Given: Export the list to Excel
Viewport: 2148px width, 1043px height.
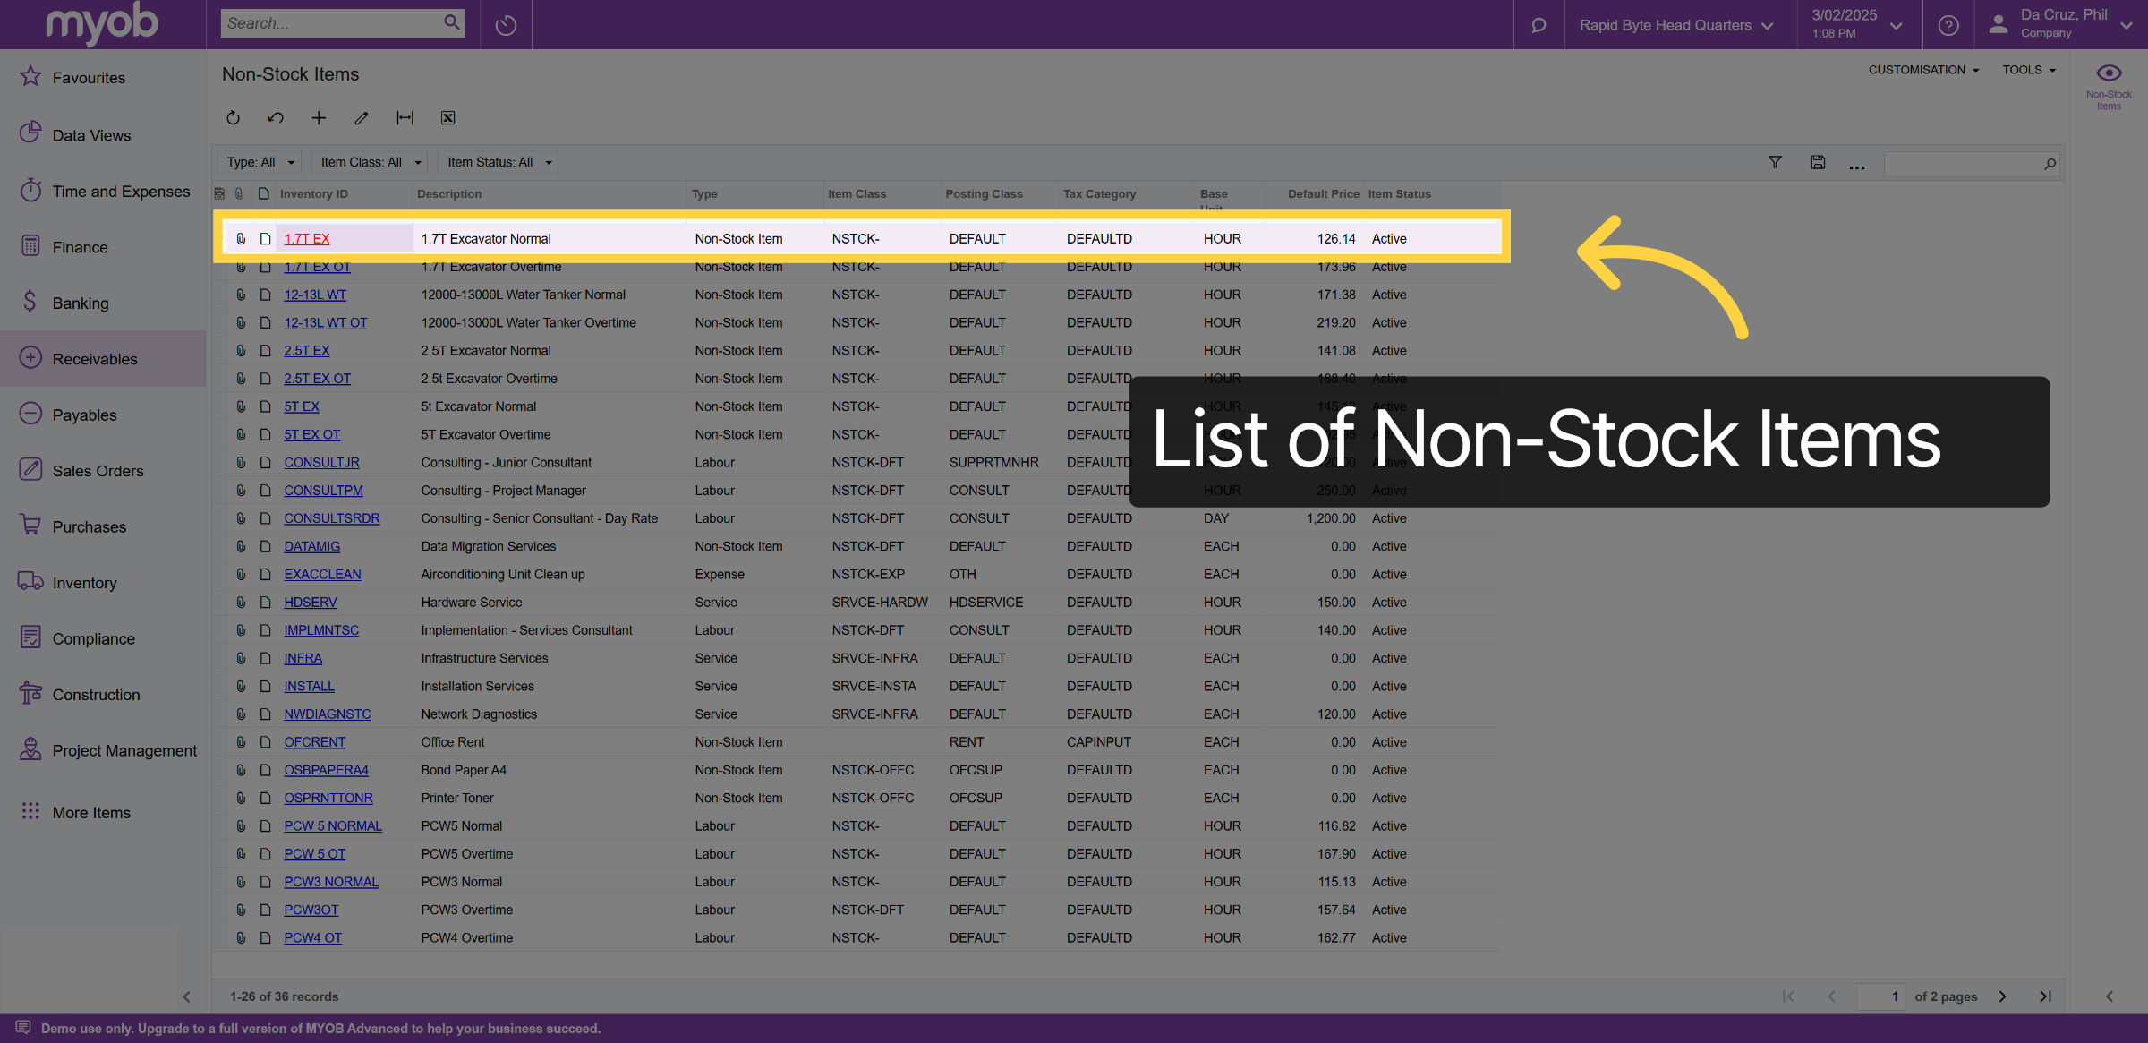Looking at the screenshot, I should coord(447,118).
